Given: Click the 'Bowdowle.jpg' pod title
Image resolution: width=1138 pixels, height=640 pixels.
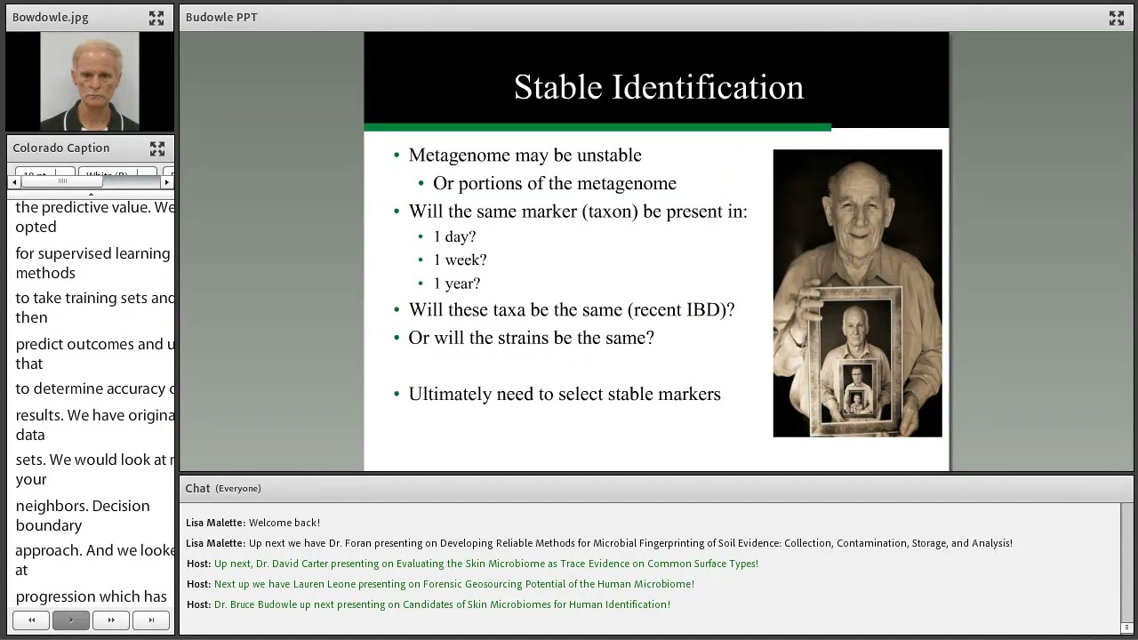Looking at the screenshot, I should (51, 18).
